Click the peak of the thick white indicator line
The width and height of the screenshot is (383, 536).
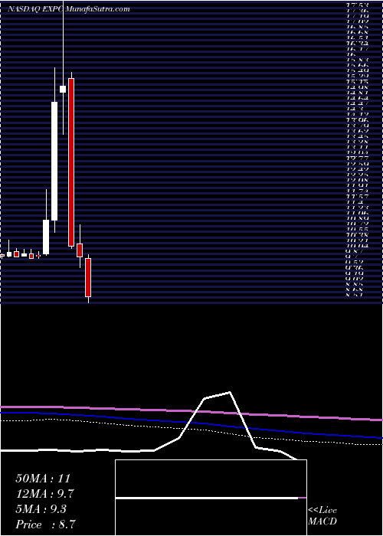[230, 392]
